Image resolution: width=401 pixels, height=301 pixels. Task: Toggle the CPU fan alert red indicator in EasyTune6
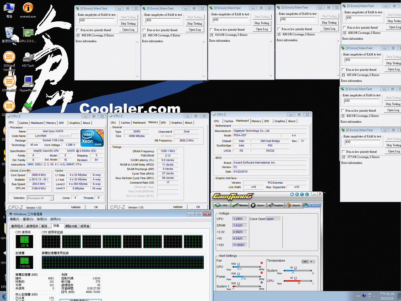point(262,263)
